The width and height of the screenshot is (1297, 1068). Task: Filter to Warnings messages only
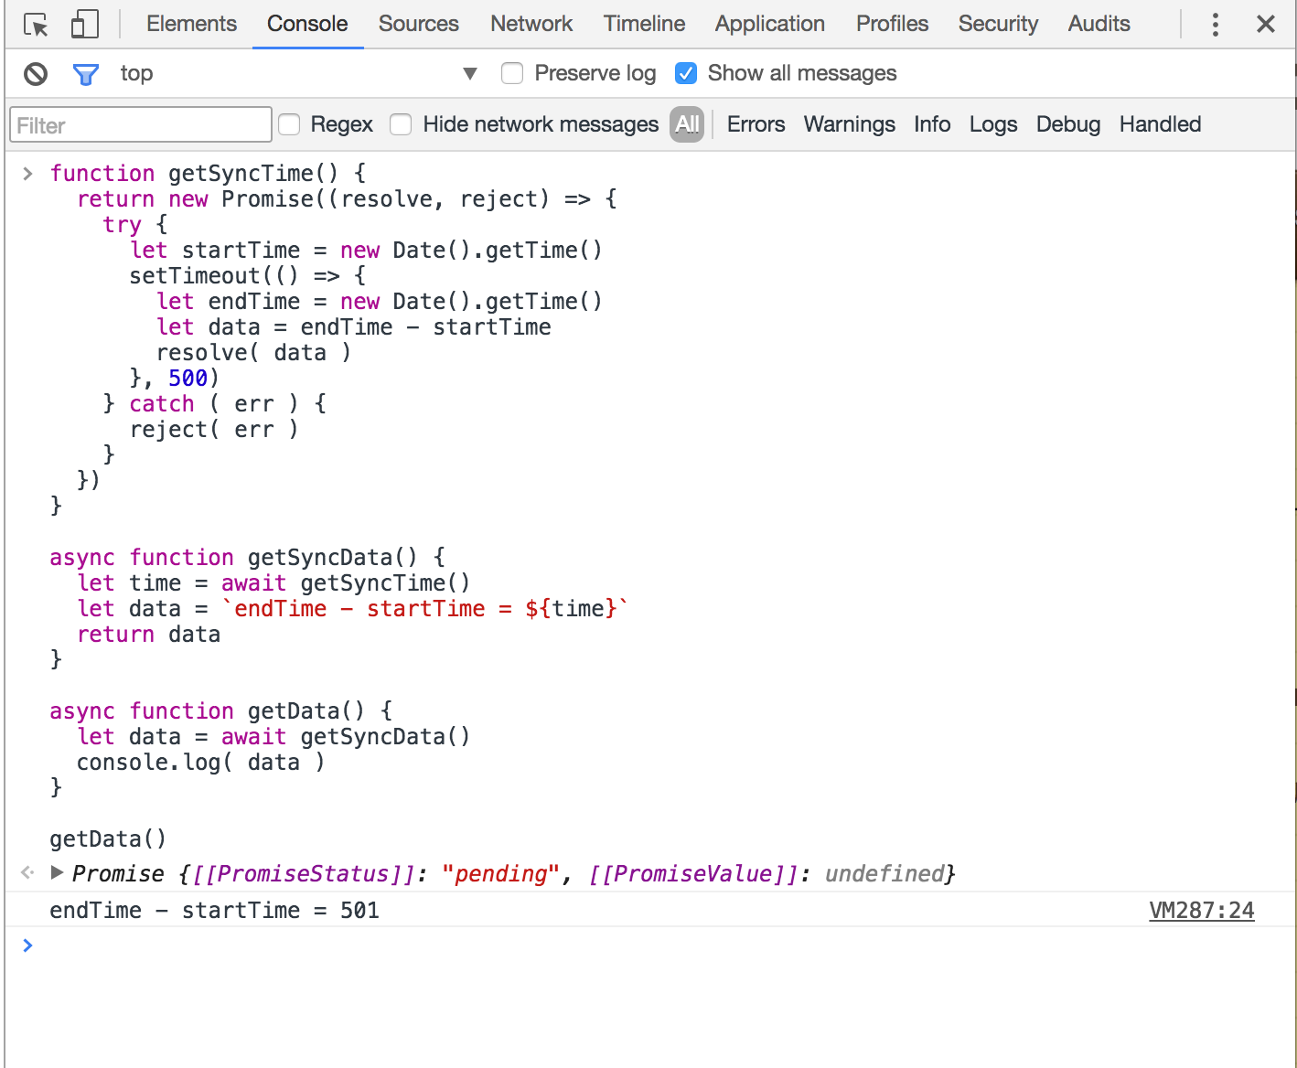849,124
